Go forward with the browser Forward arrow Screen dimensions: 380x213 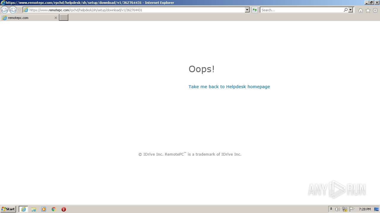tap(13, 10)
